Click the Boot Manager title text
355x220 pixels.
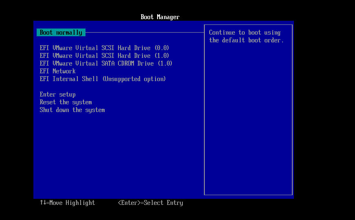click(160, 17)
